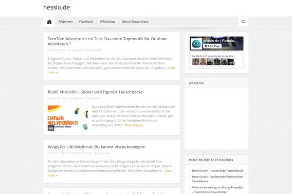Open camera icon on Minions thumbnail
292x194 pixels.
click(x=51, y=128)
